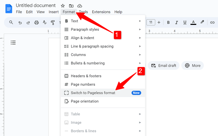
Task: Open the text color picker
Action: point(193,22)
